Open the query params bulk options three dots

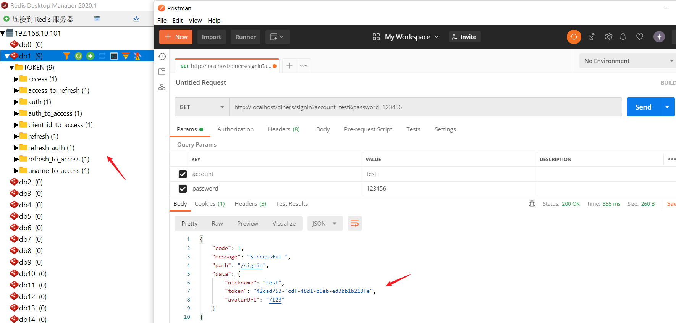[x=672, y=159]
